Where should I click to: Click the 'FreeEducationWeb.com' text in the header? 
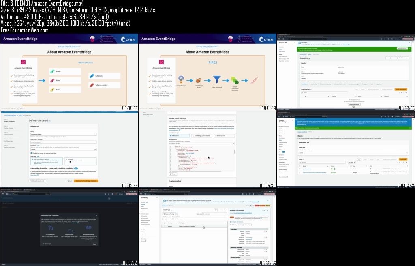[25, 30]
